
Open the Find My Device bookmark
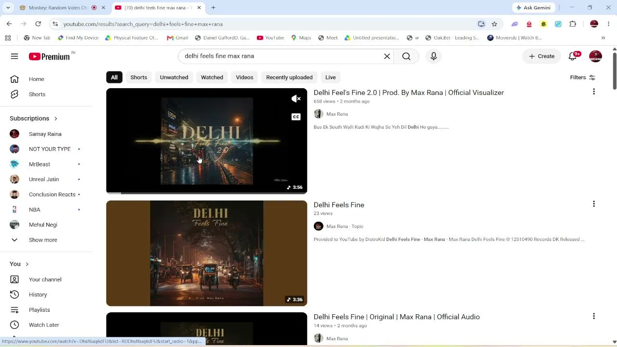point(78,38)
